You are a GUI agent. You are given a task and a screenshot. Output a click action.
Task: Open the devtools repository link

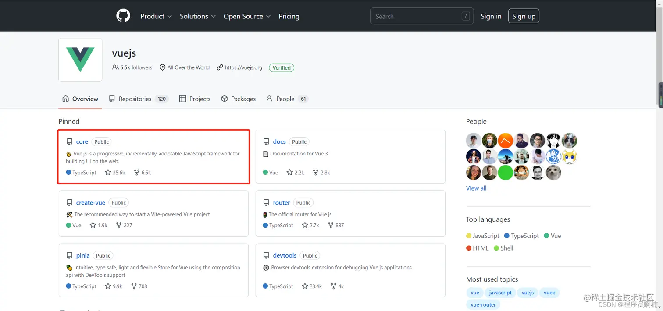[x=285, y=256]
